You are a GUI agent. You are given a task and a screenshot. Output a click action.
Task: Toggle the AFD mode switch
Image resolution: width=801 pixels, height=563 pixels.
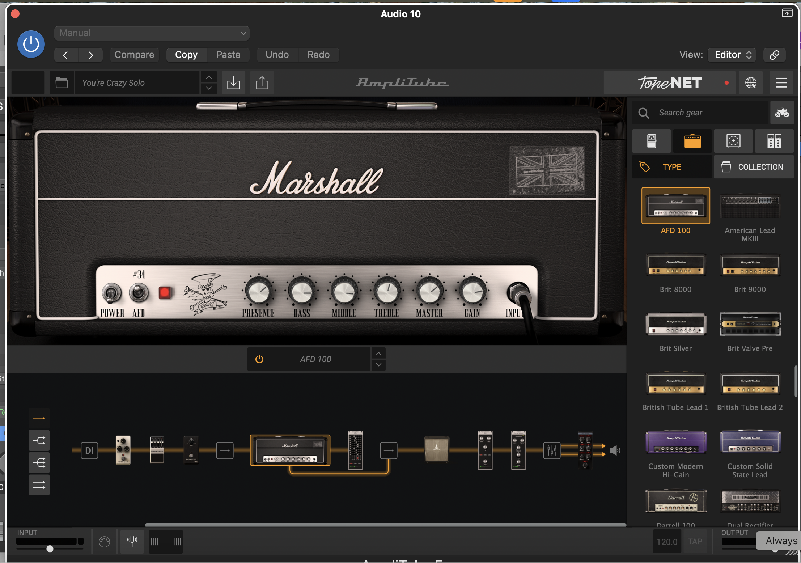[139, 292]
